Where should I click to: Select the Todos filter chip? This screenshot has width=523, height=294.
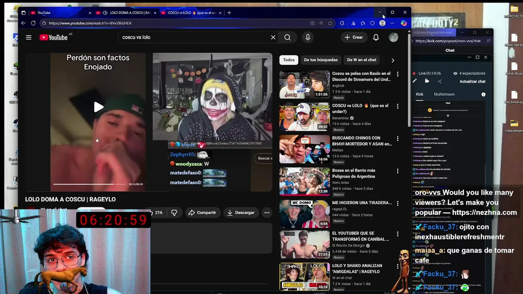point(289,60)
